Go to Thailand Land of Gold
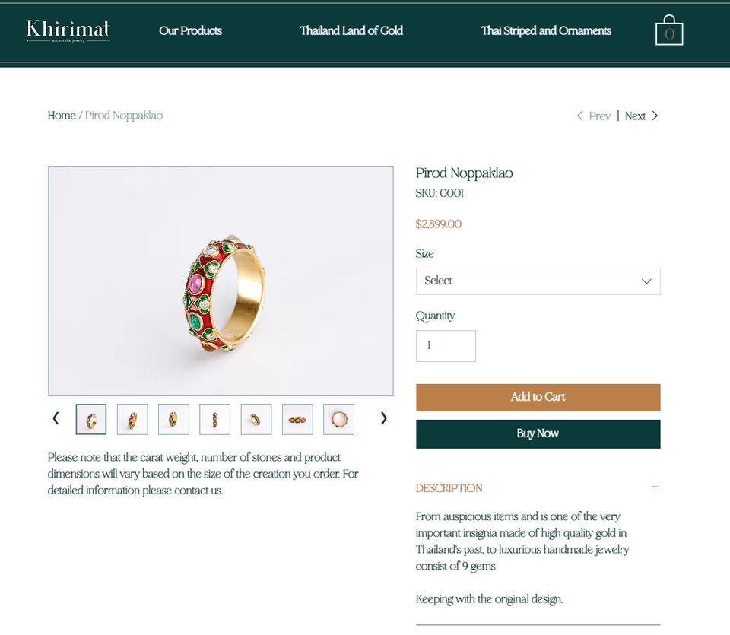 pyautogui.click(x=351, y=30)
